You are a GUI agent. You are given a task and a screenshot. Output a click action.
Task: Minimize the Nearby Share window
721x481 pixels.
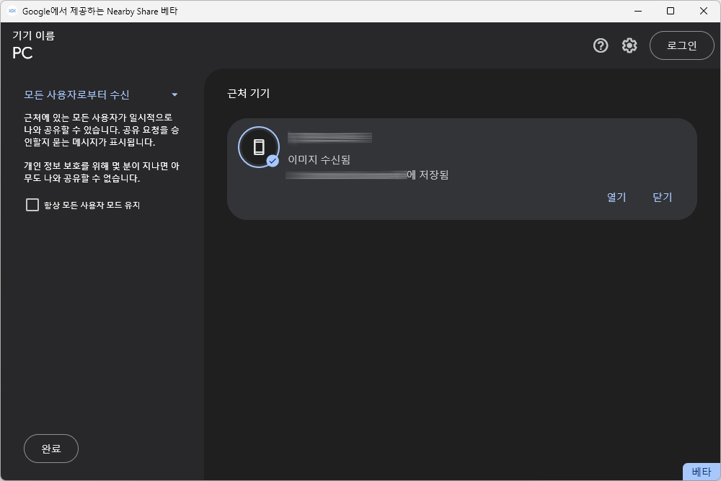point(638,11)
